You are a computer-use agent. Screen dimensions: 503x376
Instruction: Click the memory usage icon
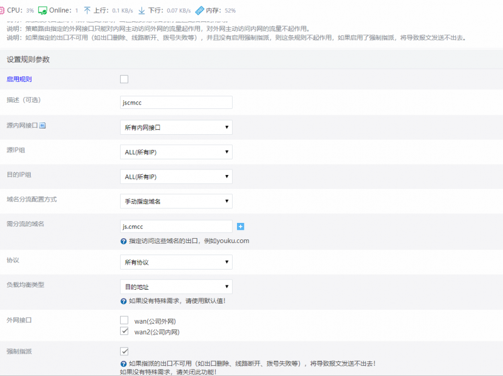[199, 11]
